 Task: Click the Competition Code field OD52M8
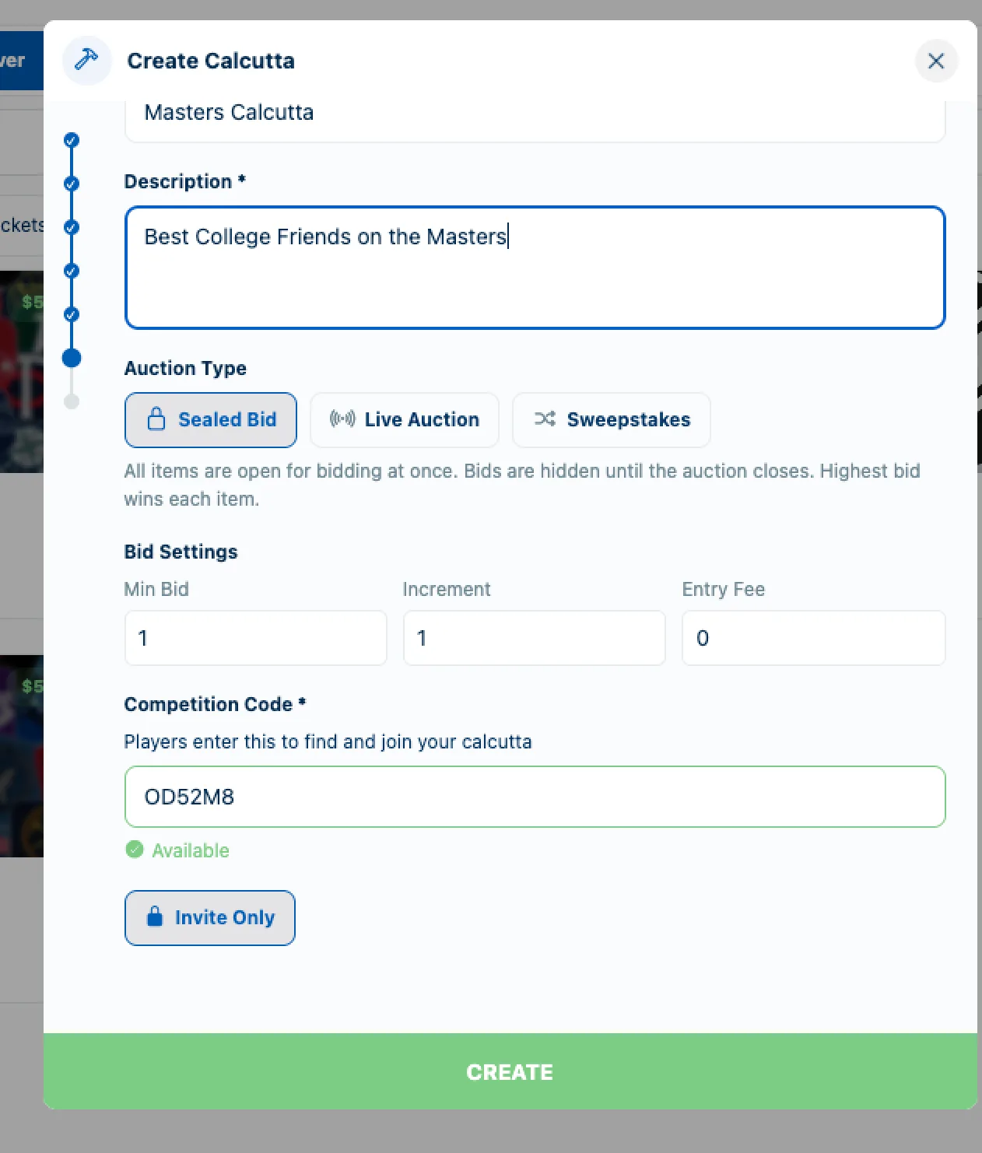tap(535, 797)
